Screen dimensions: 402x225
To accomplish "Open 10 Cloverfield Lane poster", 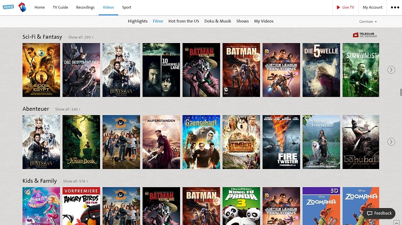I will tap(161, 70).
